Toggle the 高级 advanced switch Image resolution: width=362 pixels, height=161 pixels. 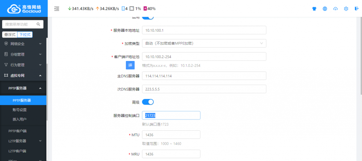(148, 102)
